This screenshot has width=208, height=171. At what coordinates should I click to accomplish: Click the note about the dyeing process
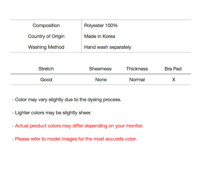pyautogui.click(x=67, y=100)
